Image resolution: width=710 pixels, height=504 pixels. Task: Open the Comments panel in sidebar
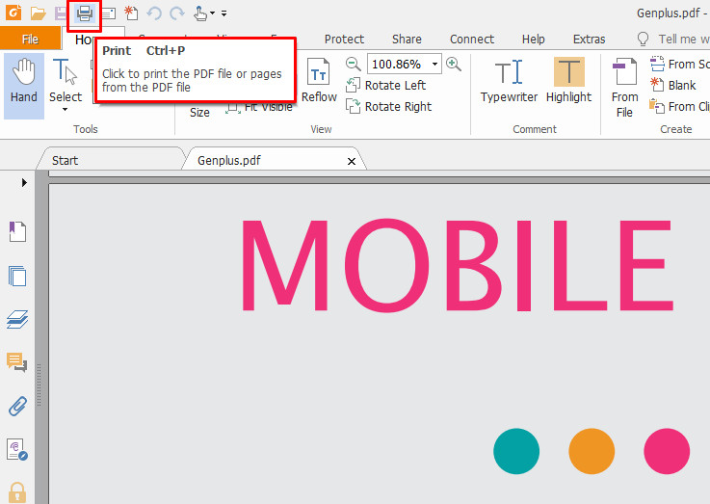pos(17,362)
